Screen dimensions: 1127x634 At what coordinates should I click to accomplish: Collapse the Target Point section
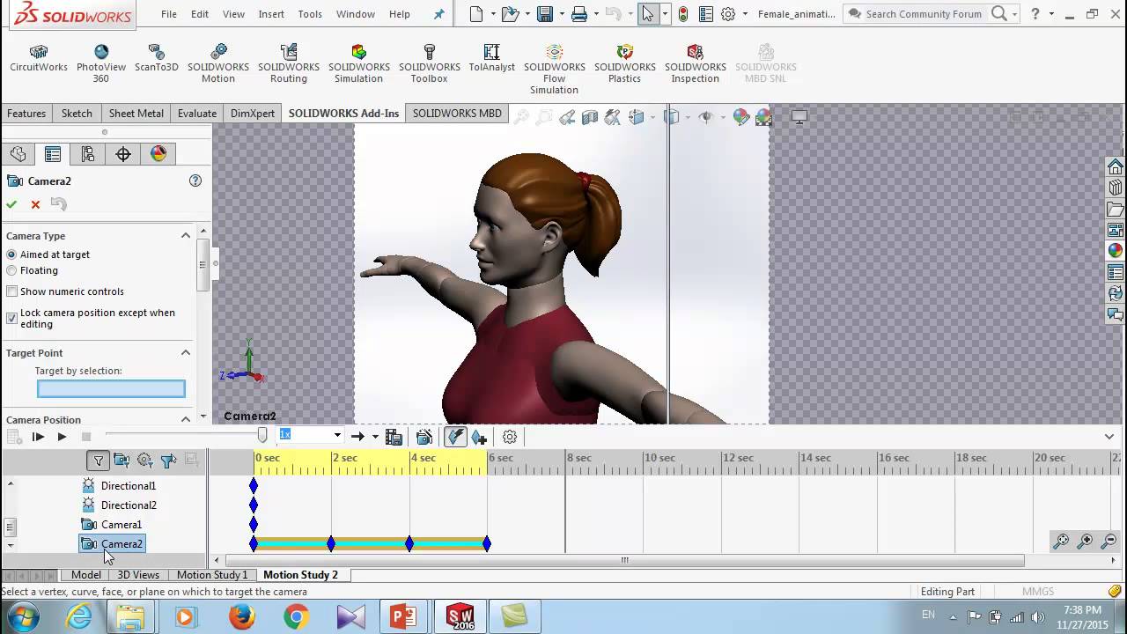click(x=186, y=352)
